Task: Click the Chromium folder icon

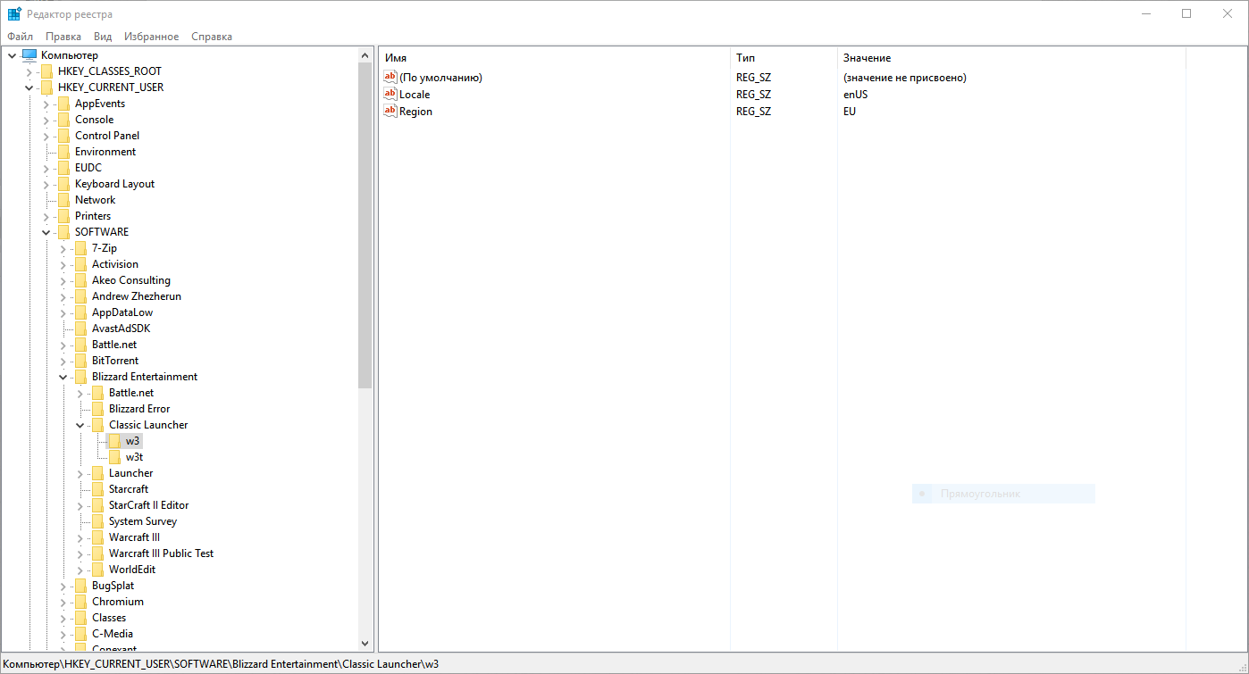Action: coord(80,602)
